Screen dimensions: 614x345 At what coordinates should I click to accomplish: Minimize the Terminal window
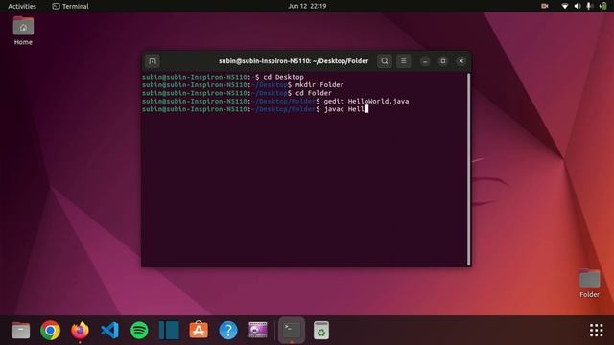pyautogui.click(x=425, y=61)
